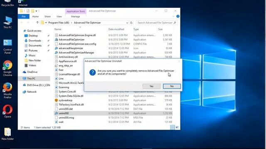Launch Google Chrome from desktop

(x=7, y=68)
